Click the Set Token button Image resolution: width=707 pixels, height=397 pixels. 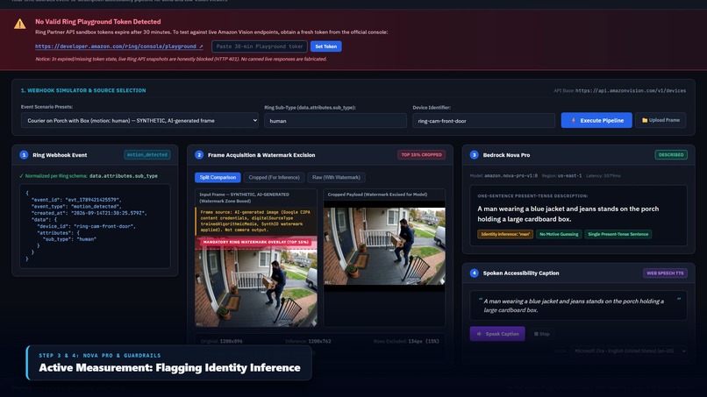click(326, 46)
